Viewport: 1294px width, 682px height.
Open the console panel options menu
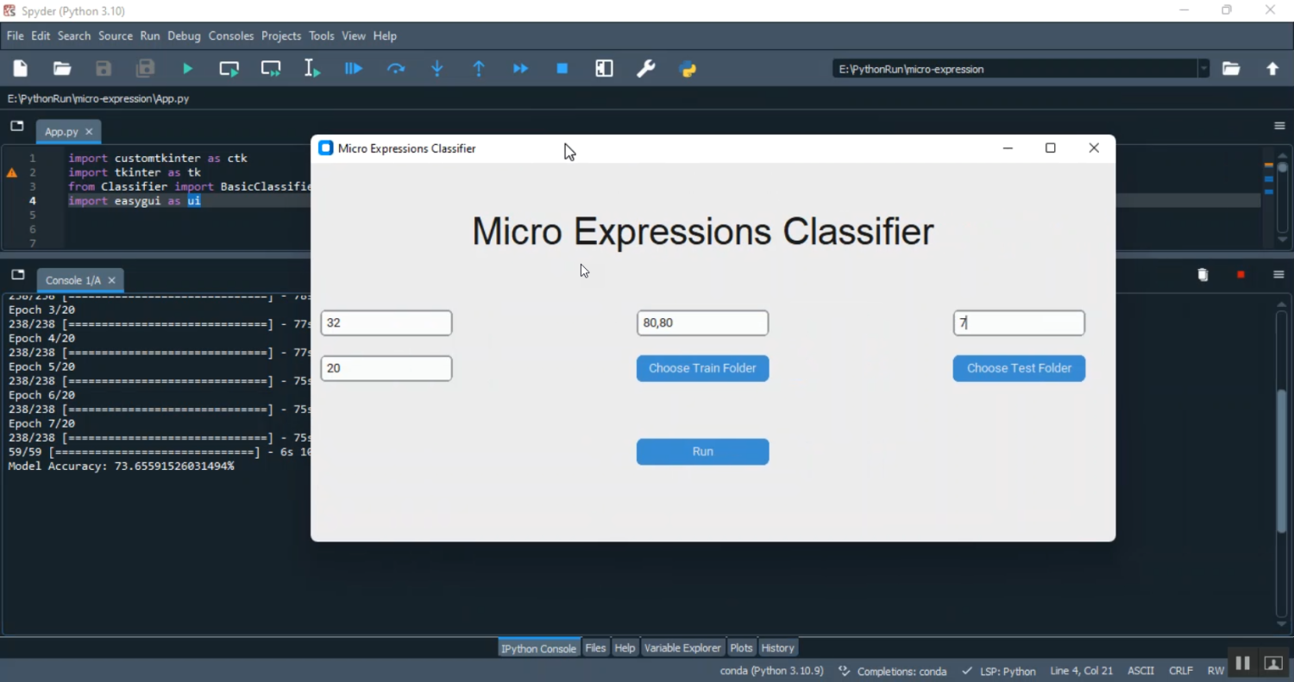[x=1278, y=274]
